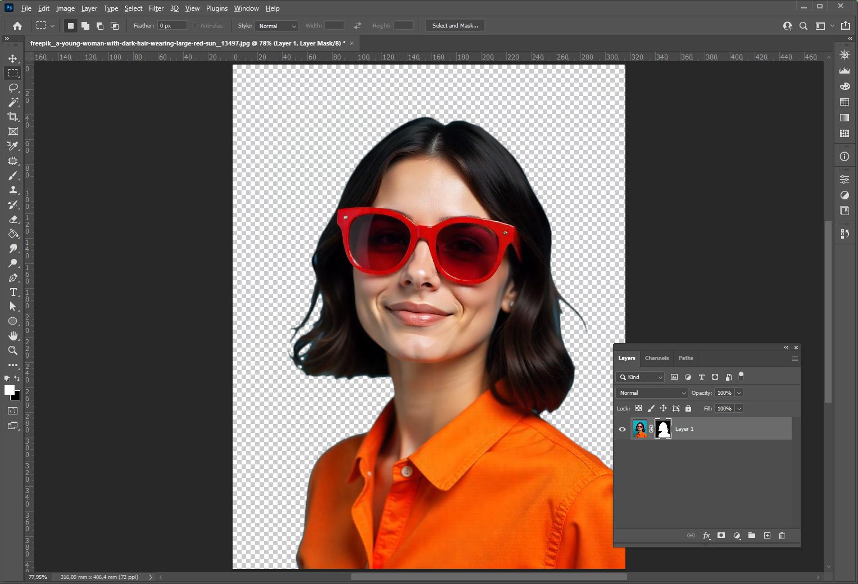Click the Feather input field

172,26
